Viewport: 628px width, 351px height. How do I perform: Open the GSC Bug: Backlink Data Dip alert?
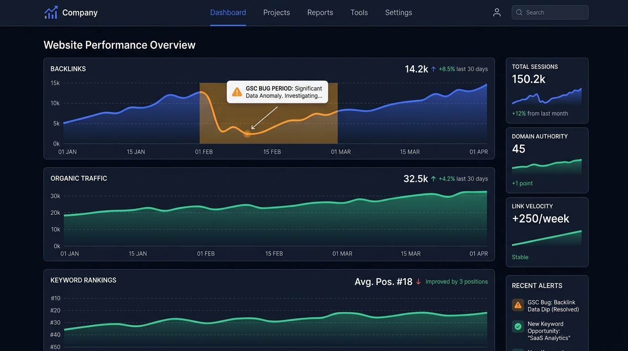point(547,306)
